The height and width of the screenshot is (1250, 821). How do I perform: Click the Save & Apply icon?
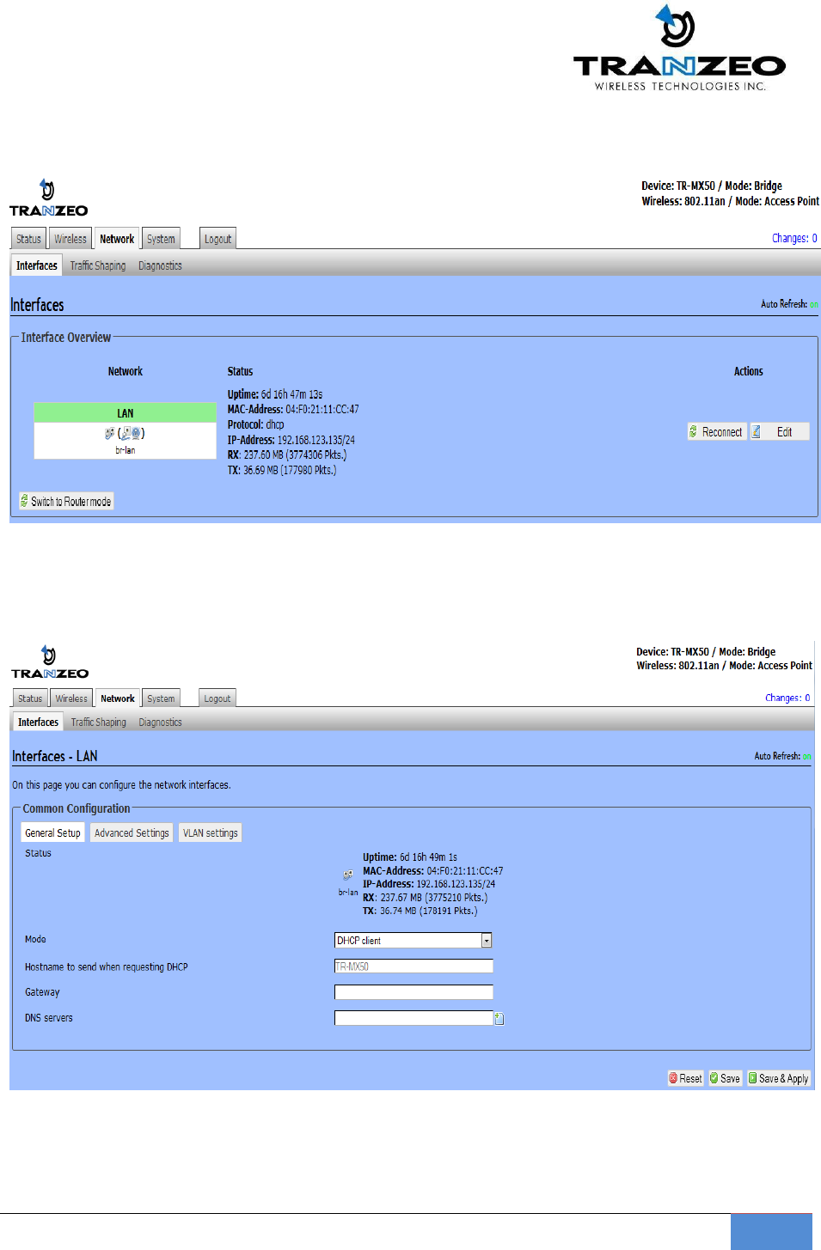(753, 1078)
